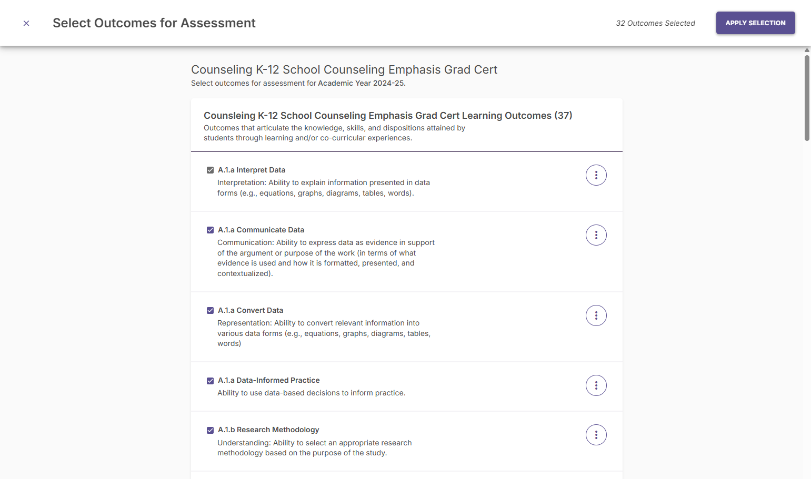The image size is (811, 479).
Task: Click 'Ability to use data-based decisions' description
Action: [312, 393]
